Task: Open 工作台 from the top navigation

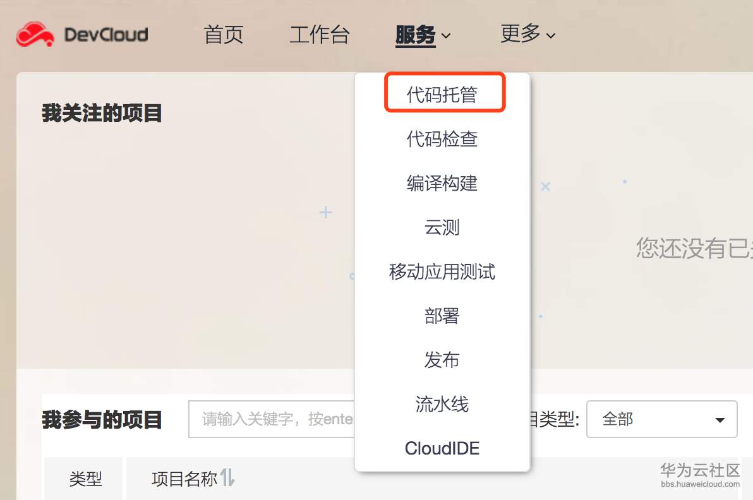Action: coord(320,35)
